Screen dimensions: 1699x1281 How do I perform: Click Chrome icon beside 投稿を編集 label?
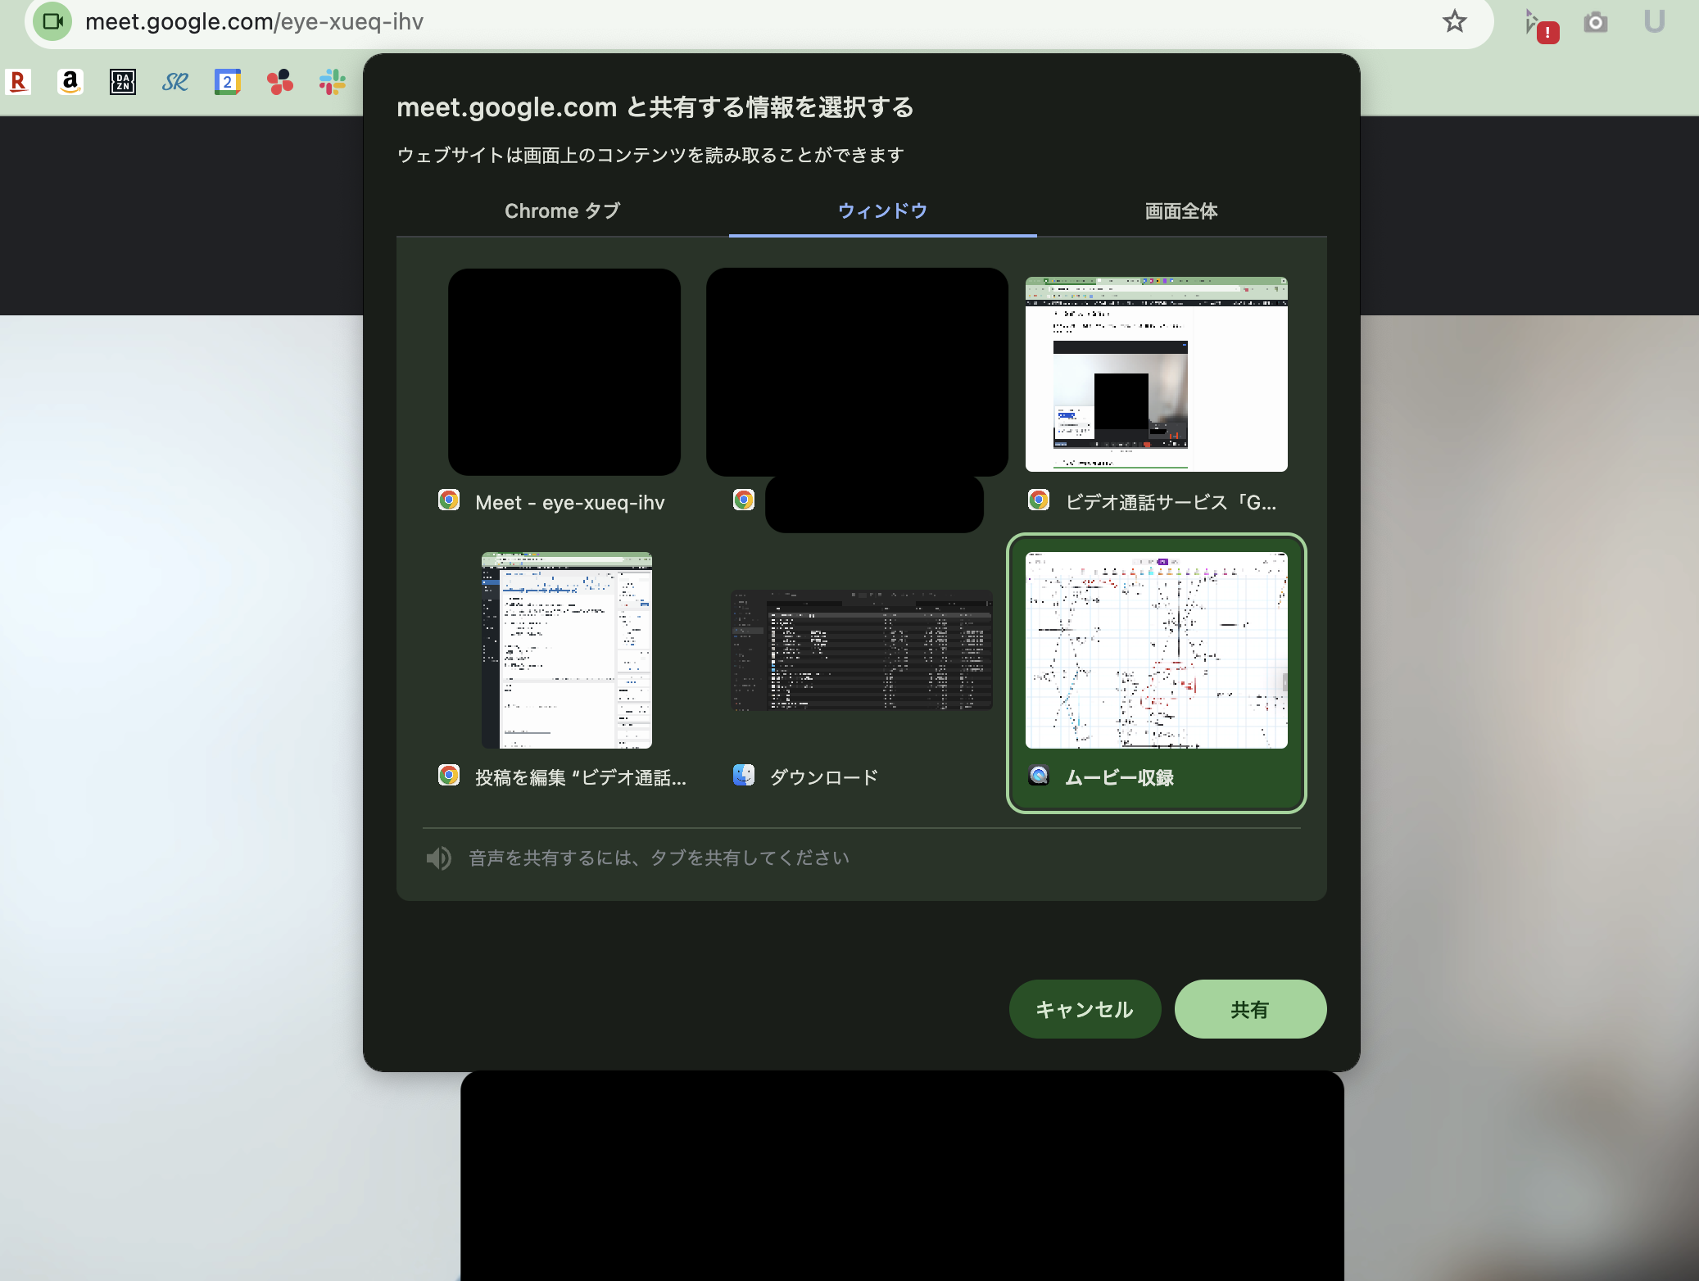449,776
